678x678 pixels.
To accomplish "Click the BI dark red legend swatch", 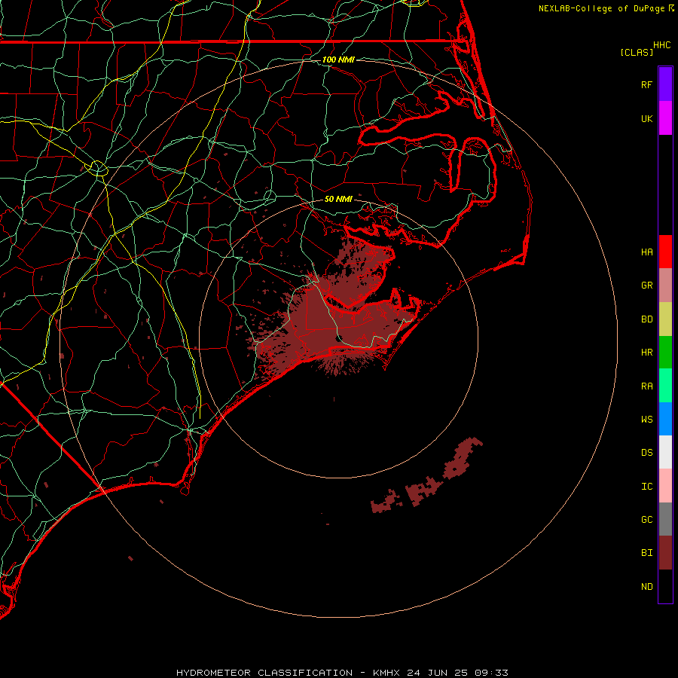I will pos(665,553).
